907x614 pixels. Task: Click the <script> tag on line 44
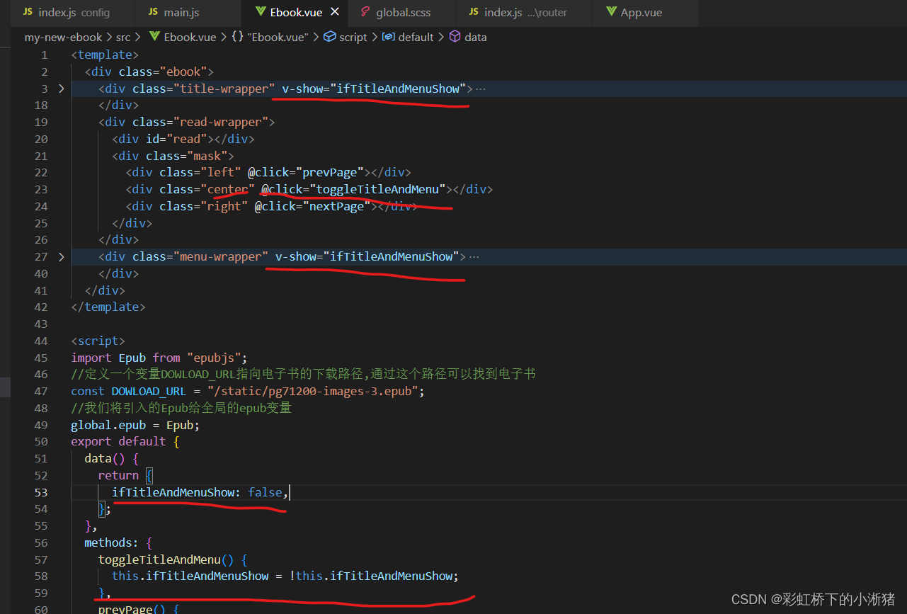[x=98, y=341]
